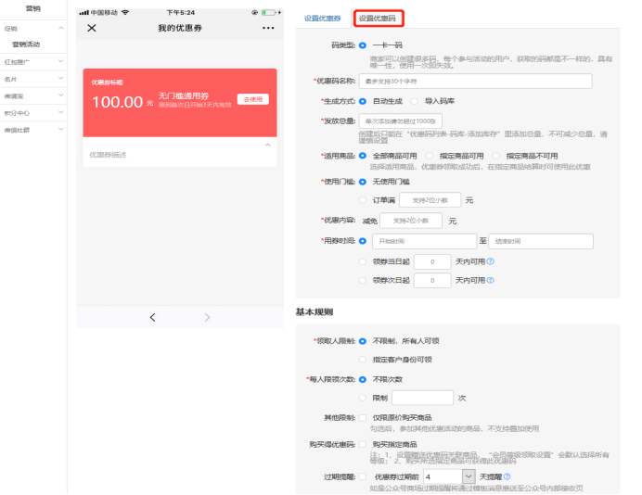This screenshot has height=495, width=642.
Task: Focus the 订单满 amount input
Action: click(430, 200)
